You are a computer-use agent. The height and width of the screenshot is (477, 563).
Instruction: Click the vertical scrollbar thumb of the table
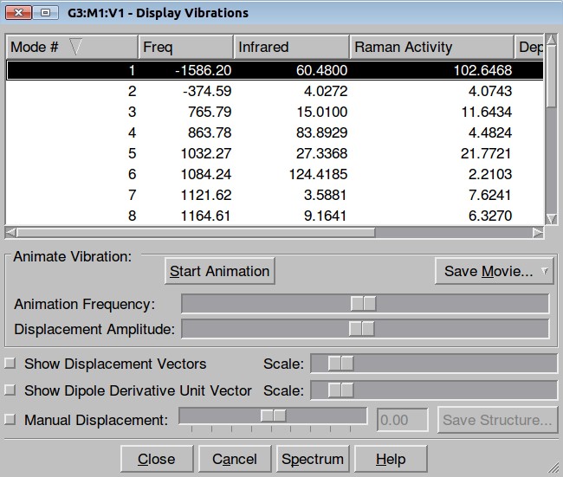coord(551,77)
